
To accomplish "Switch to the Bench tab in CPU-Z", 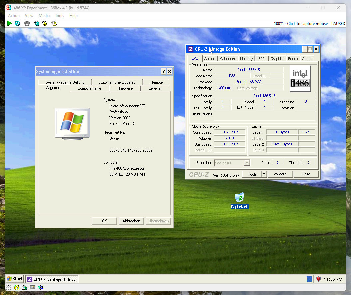I will [293, 59].
